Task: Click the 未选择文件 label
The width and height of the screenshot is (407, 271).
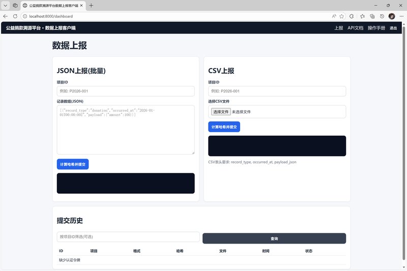Action: coord(241,112)
